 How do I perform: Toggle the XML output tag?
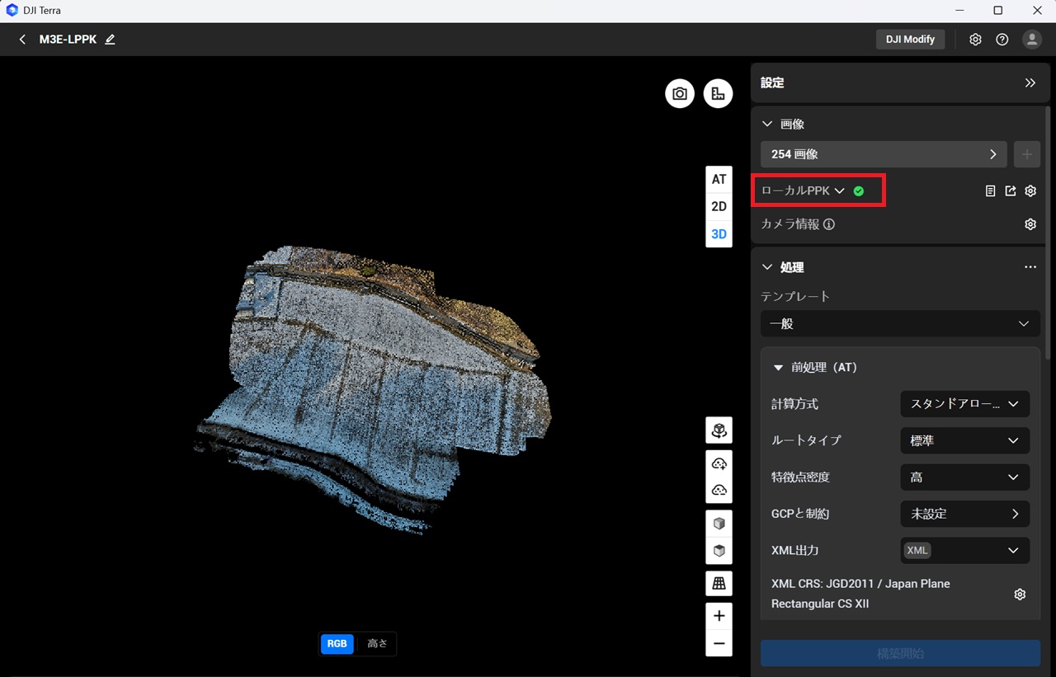[x=917, y=551]
